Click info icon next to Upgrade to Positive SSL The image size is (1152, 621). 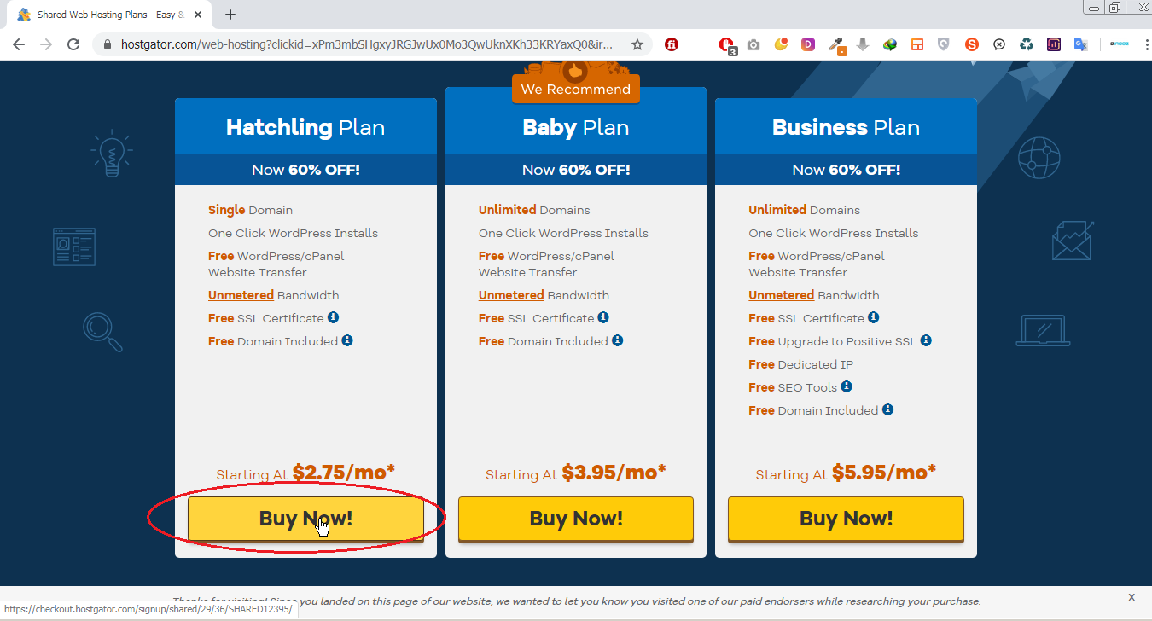(x=926, y=340)
